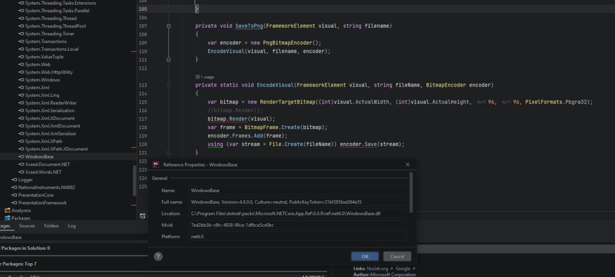Viewport: 615px width, 277px height.
Task: Select System.Xml.Serialization reference
Action: [50, 111]
